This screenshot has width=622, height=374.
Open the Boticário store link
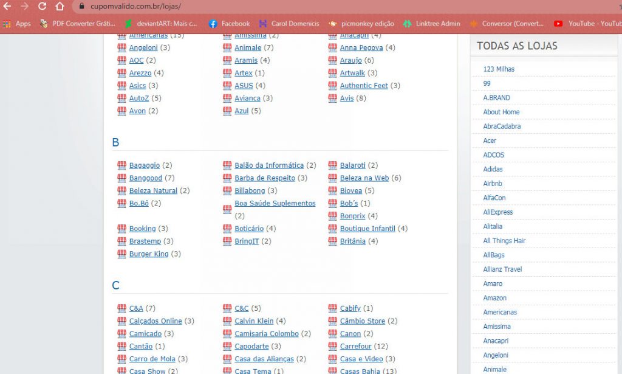pyautogui.click(x=248, y=229)
